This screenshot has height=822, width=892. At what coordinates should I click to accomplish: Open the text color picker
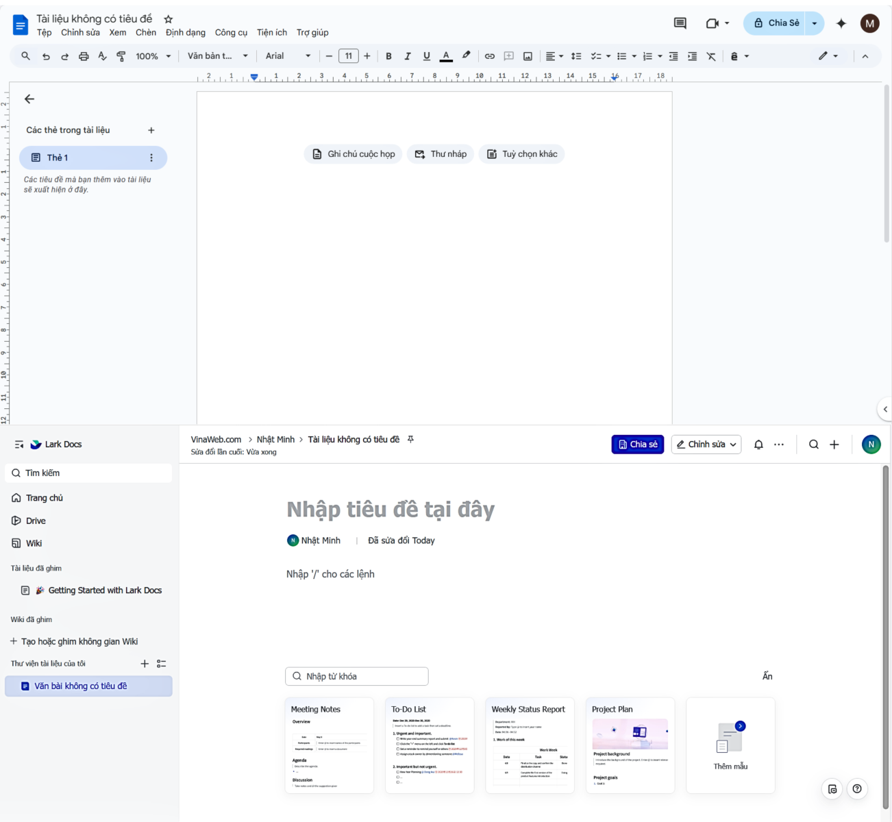pos(445,55)
